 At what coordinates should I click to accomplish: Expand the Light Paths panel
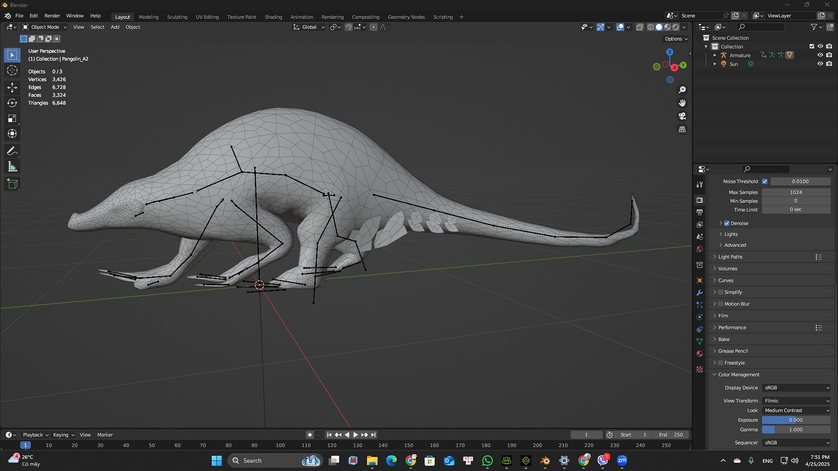point(730,257)
